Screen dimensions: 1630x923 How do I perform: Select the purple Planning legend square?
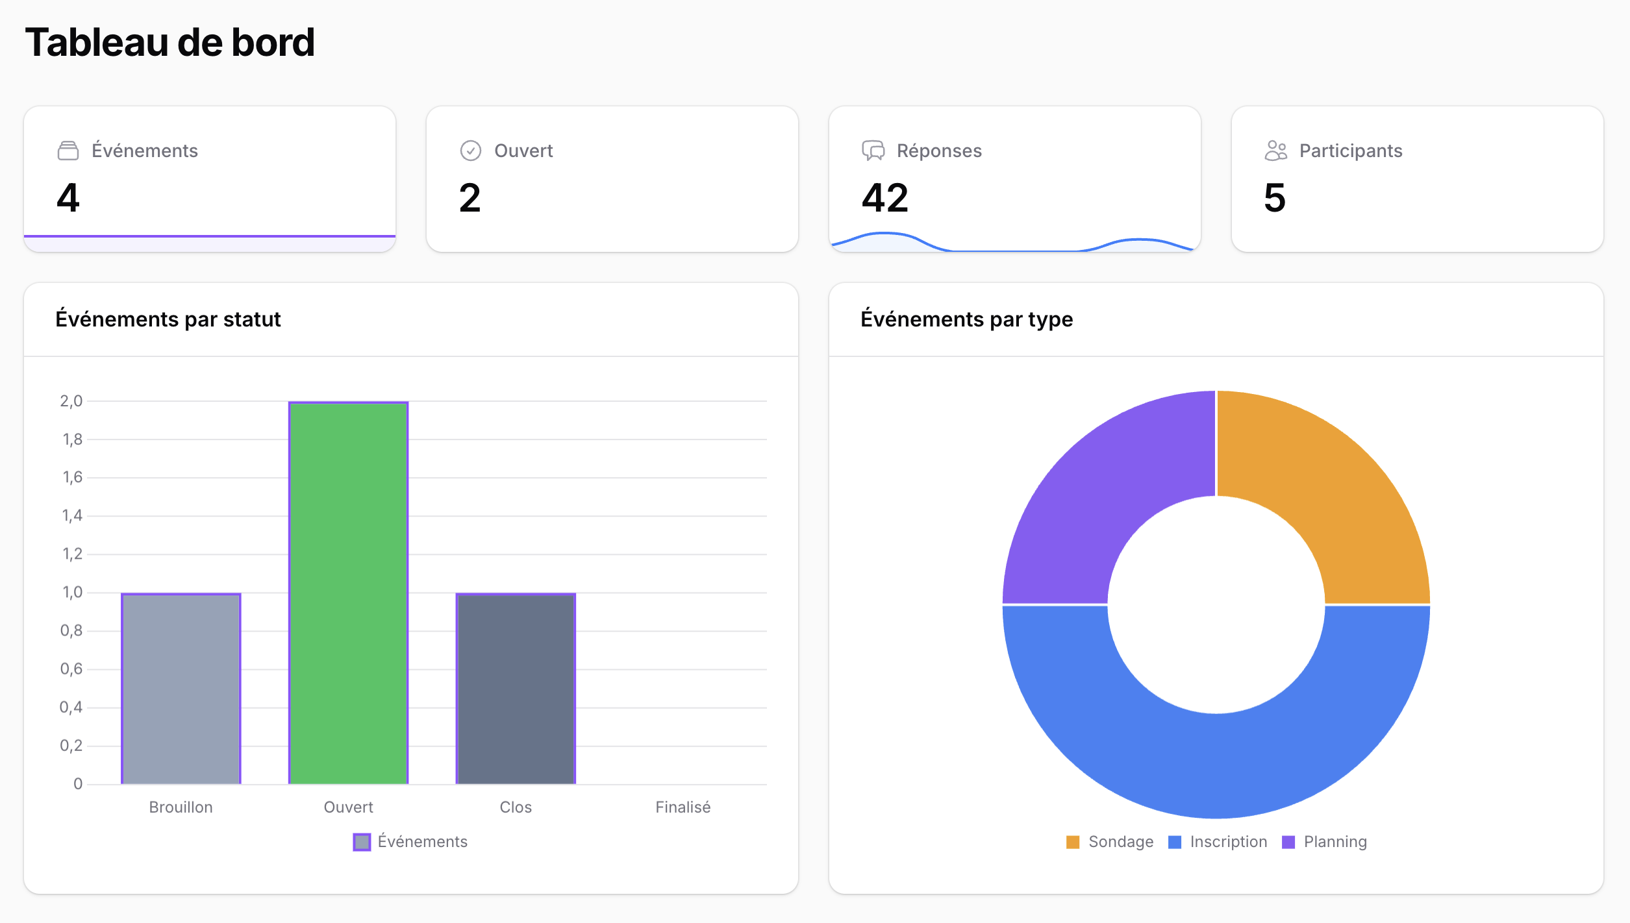coord(1288,841)
